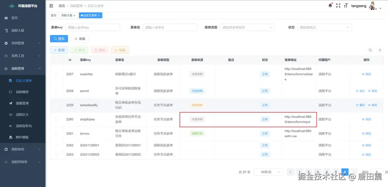The height and width of the screenshot is (187, 388).
Task: Open 流程大盘 in the sidebar
Action: (x=23, y=30)
